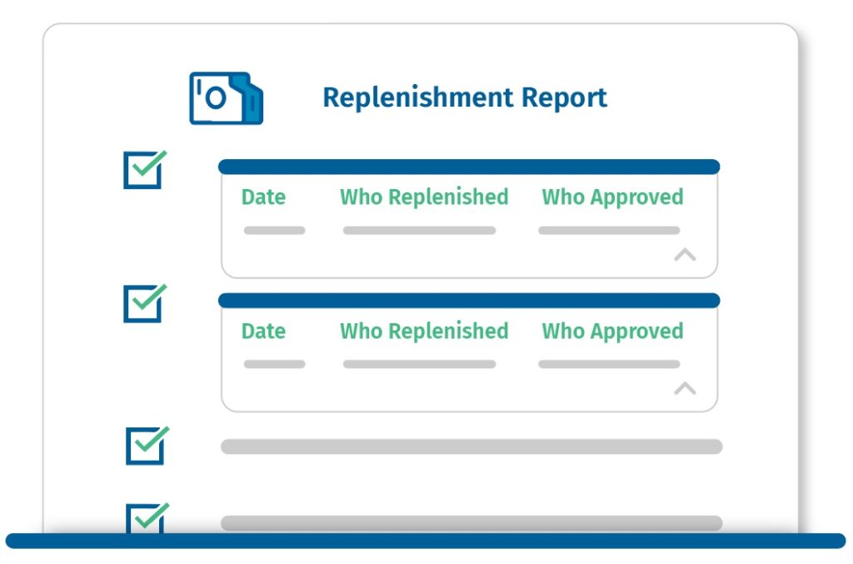Screen dimensions: 853x564
Task: Click the blue bar atop first card
Action: point(469,167)
